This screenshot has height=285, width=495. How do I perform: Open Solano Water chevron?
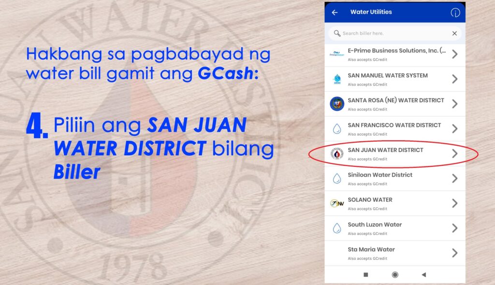(454, 203)
